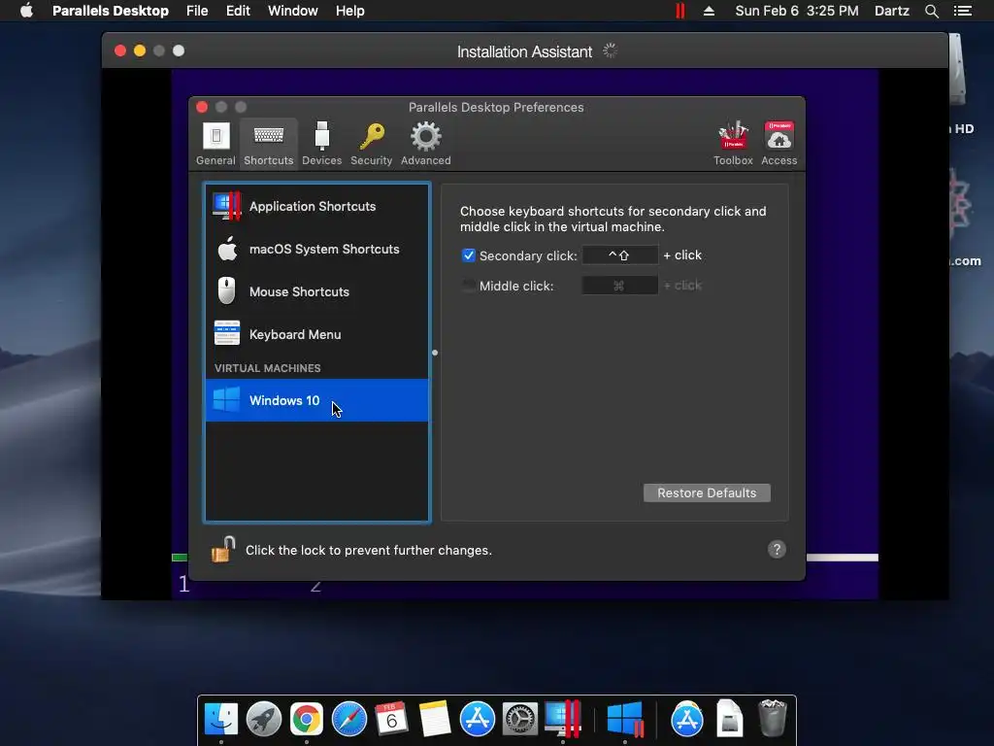Screen dimensions: 994x746
Task: Select the Windows 10 virtual machine
Action: pyautogui.click(x=317, y=400)
